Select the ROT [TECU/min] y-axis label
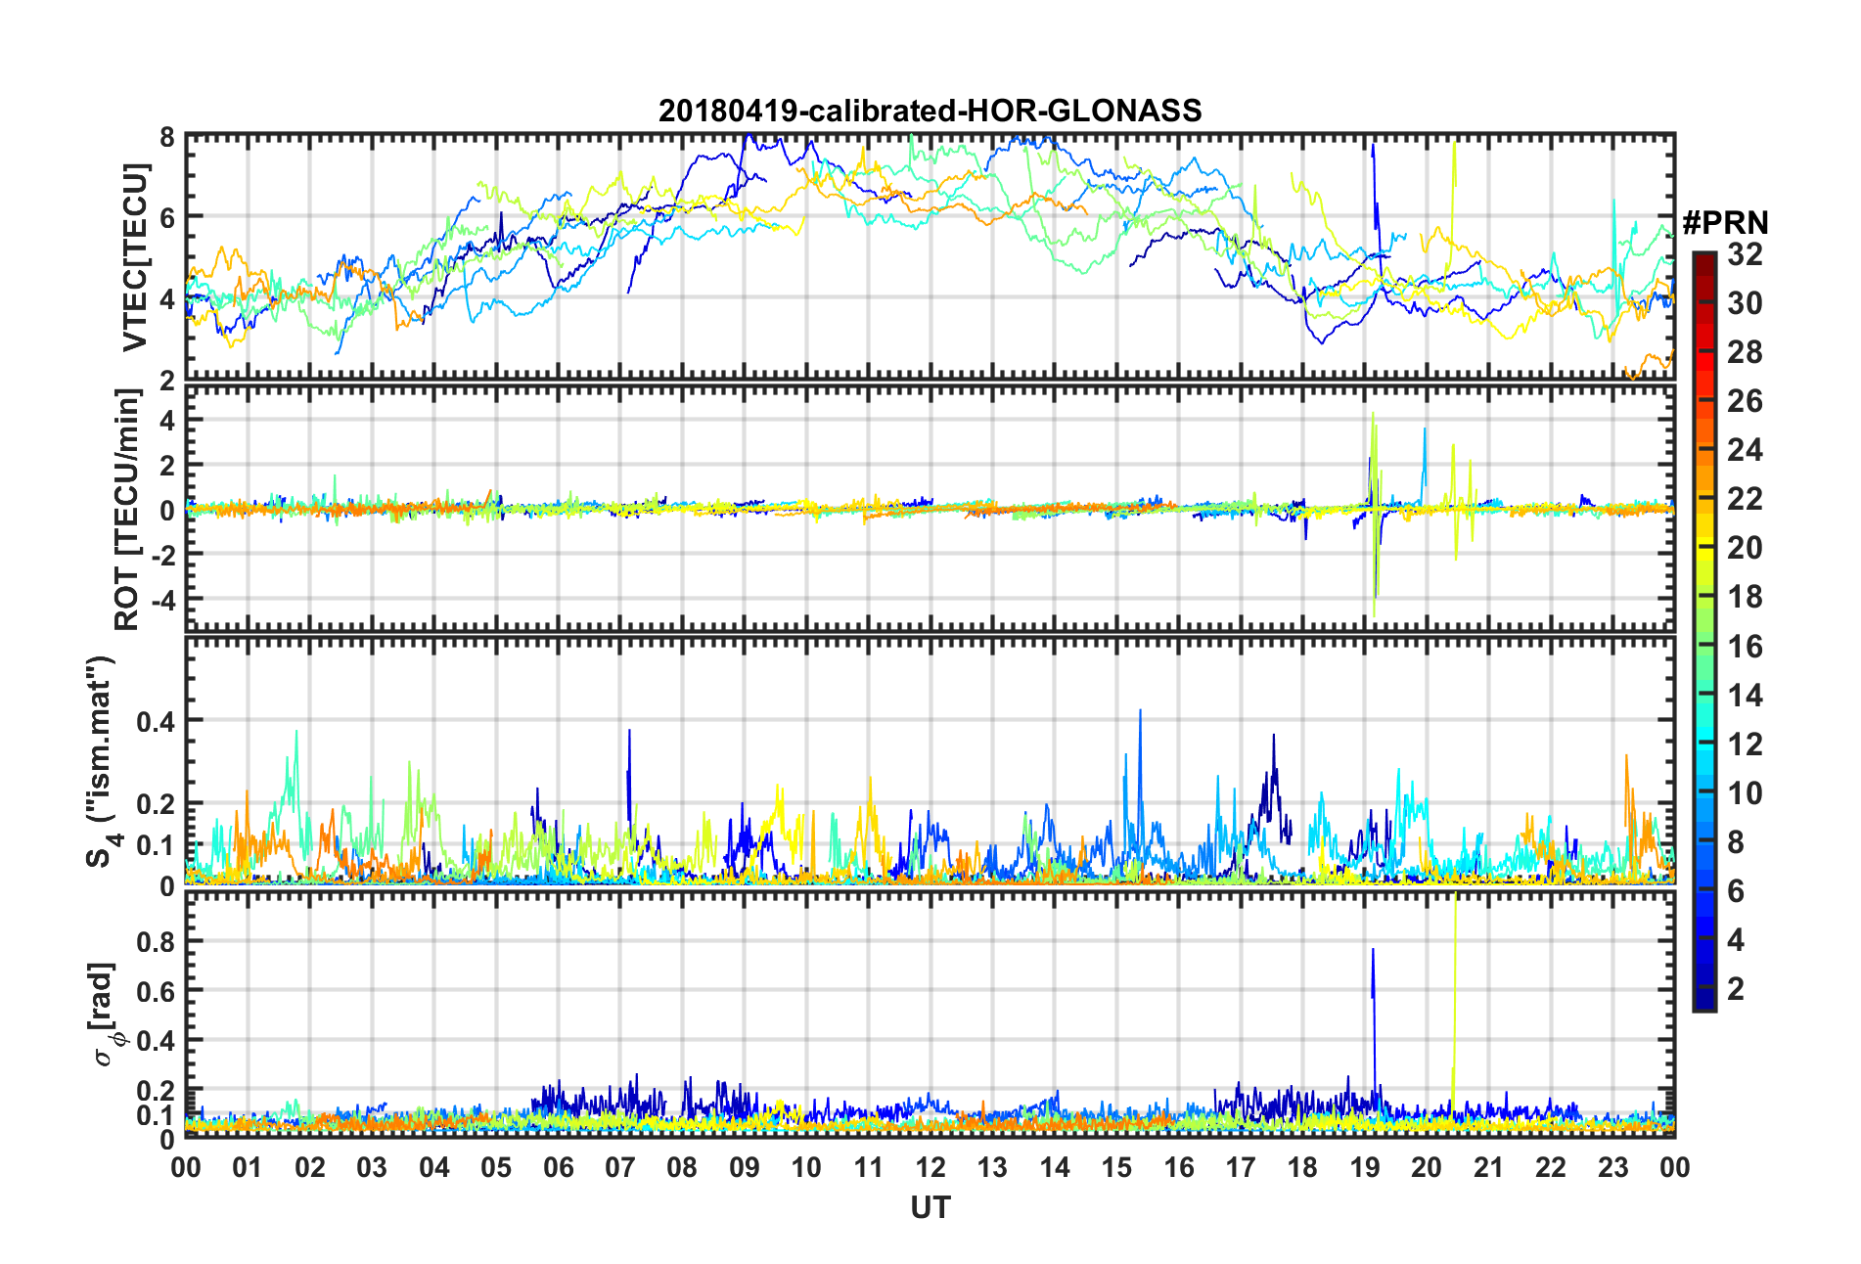 127,509
